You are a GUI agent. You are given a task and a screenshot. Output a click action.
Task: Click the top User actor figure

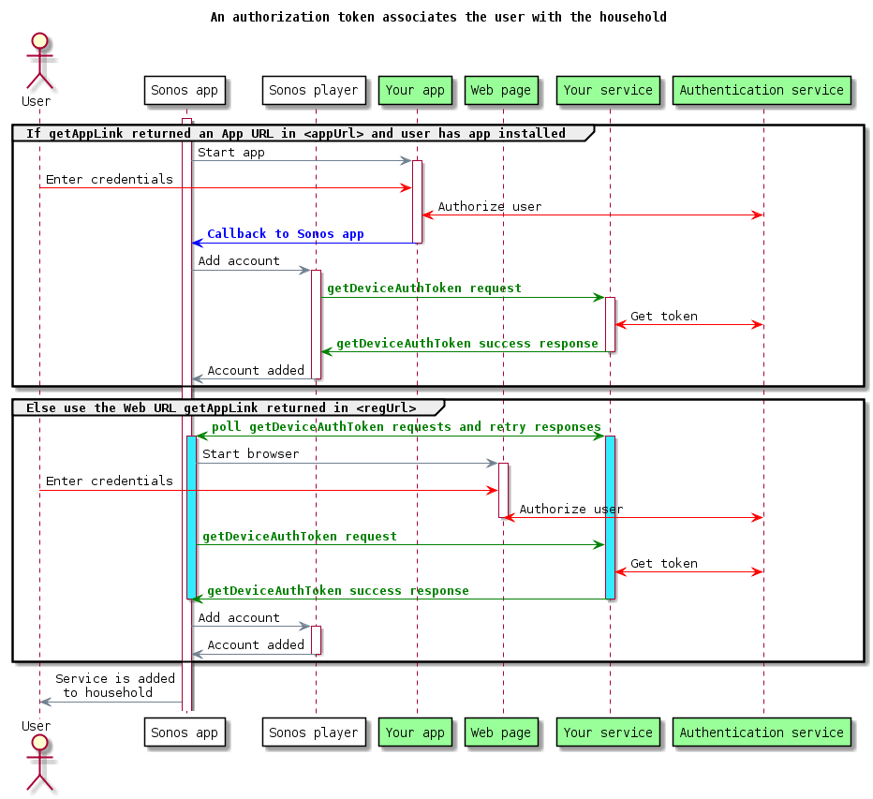click(39, 61)
